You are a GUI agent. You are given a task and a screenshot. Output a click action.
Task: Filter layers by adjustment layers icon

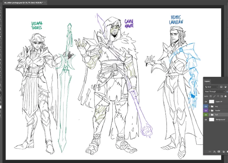(225, 87)
